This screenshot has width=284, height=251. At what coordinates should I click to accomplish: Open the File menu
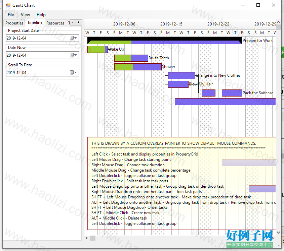coord(11,15)
